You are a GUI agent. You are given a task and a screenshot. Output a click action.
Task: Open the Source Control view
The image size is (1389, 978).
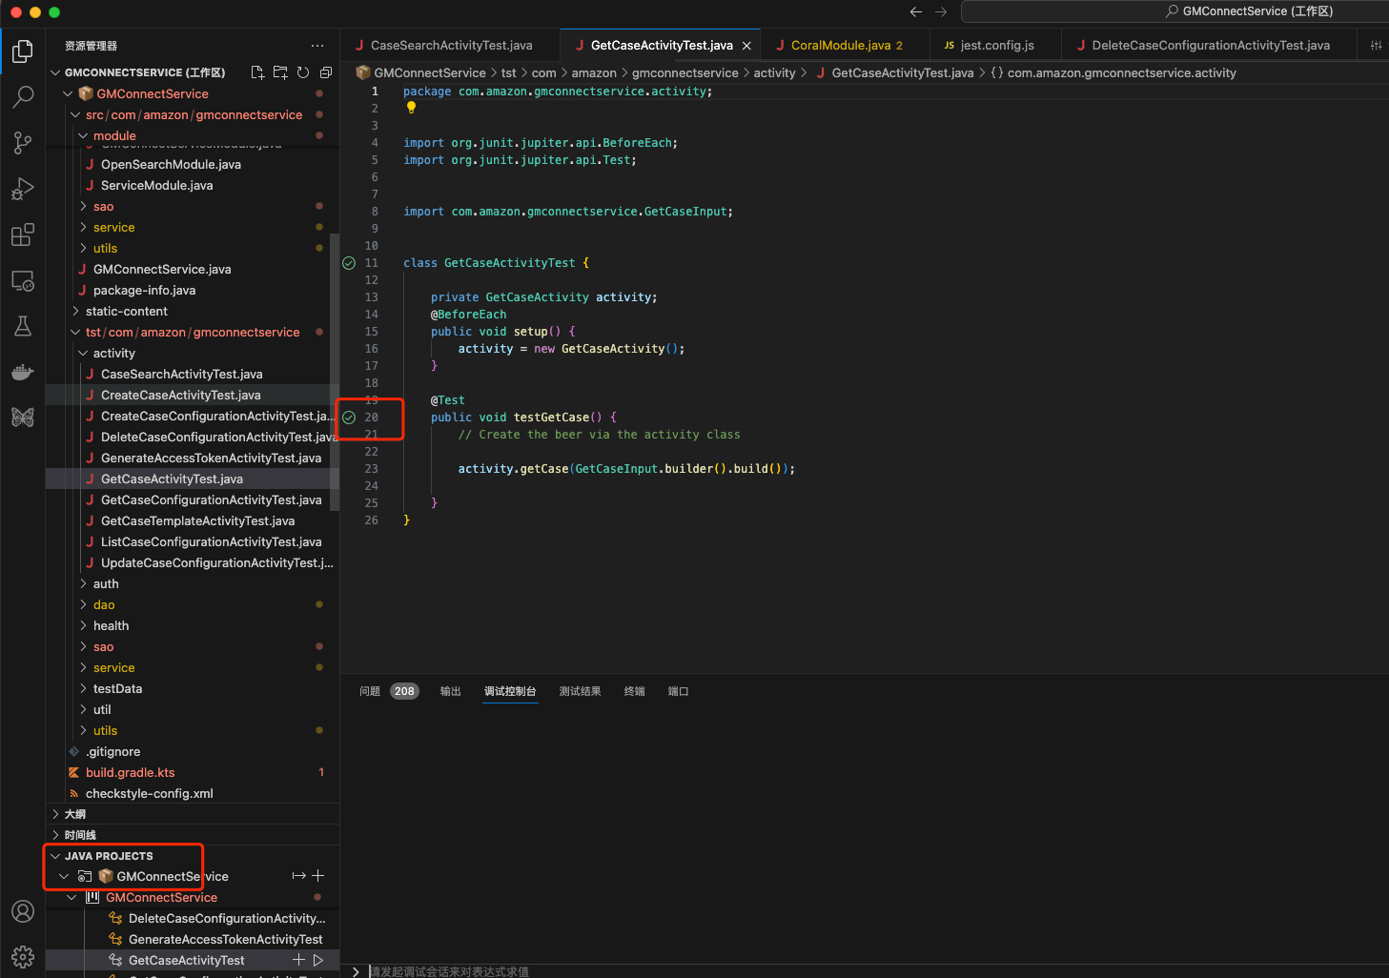pyautogui.click(x=23, y=143)
